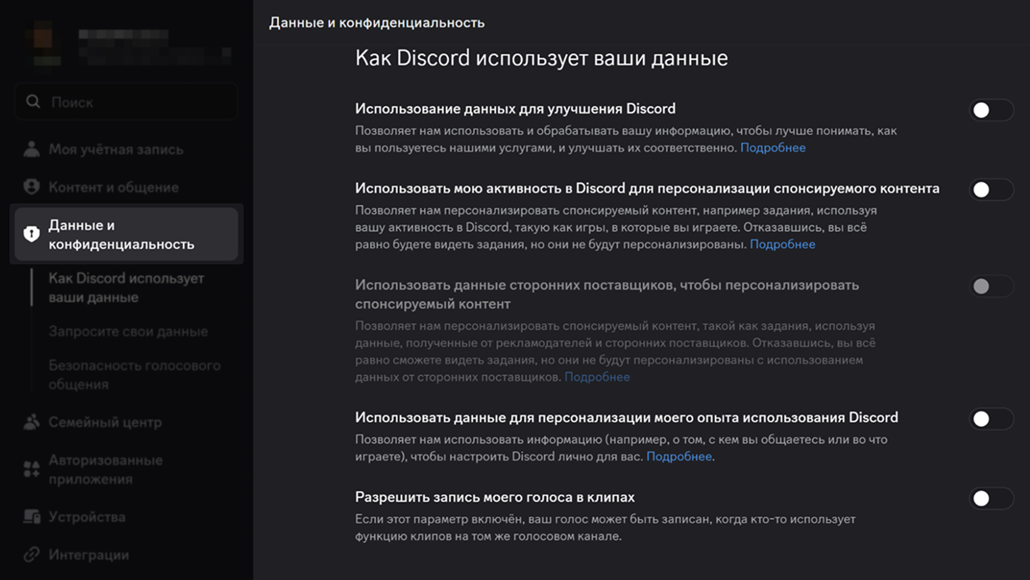
Task: Click the shield icon for Данные и конфиденциальность
Action: (x=31, y=234)
